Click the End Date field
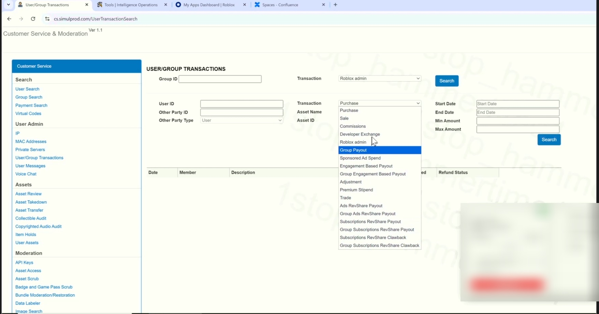Screen dimensions: 599x314 (518, 112)
